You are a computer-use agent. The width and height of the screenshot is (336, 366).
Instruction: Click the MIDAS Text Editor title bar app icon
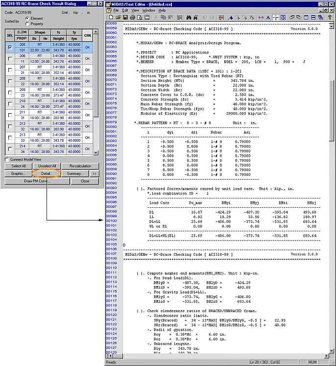point(109,4)
